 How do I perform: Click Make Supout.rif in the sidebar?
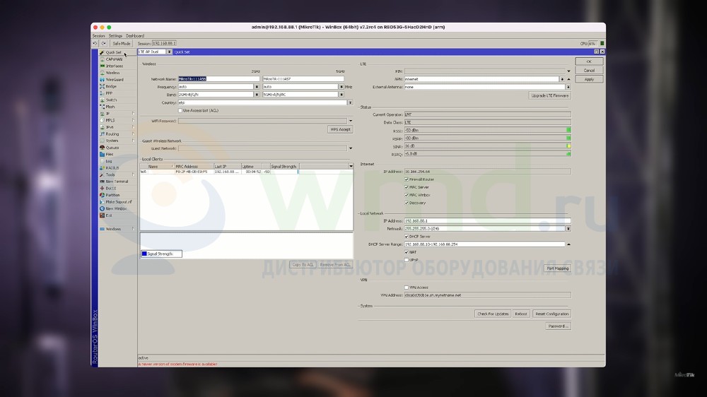[x=119, y=202]
